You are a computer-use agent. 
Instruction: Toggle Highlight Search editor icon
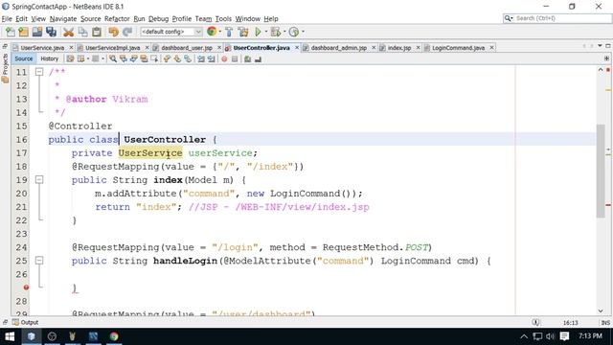[144, 59]
